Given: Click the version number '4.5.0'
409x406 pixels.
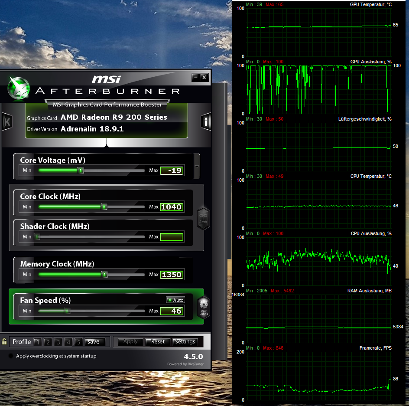Looking at the screenshot, I should 193,357.
